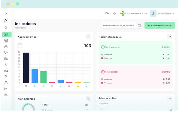Open the calendar sidebar icon
Screen dimensions: 179x114
pos(6,47)
